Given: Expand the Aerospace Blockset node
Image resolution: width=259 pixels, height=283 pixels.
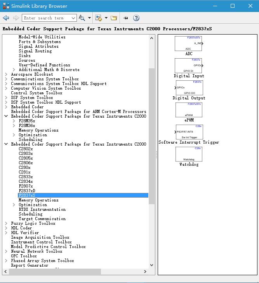Looking at the screenshot, I should [x=6, y=75].
